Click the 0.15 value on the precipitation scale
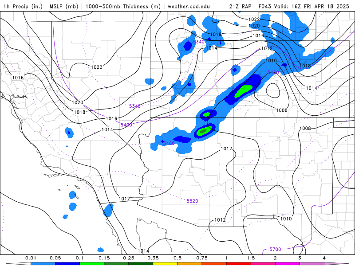 click(x=104, y=258)
